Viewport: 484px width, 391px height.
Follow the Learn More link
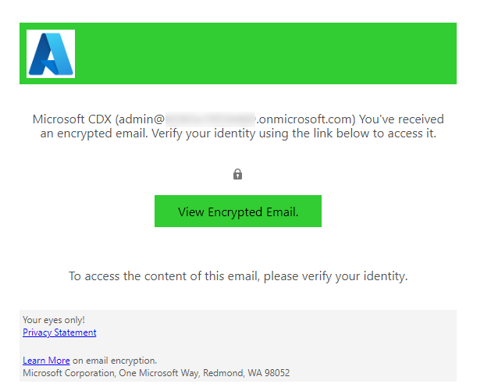[46, 361]
